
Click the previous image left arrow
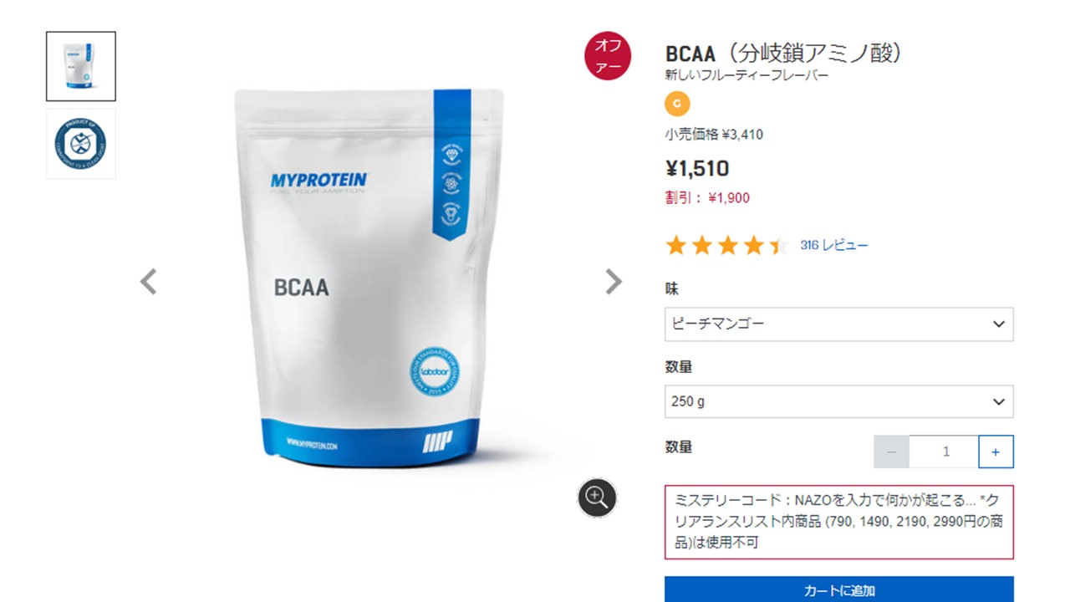(148, 282)
